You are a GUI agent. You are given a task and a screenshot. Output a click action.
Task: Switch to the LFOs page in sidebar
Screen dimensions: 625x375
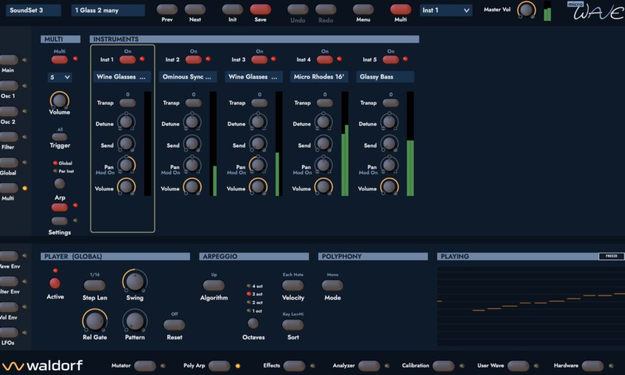[9, 332]
